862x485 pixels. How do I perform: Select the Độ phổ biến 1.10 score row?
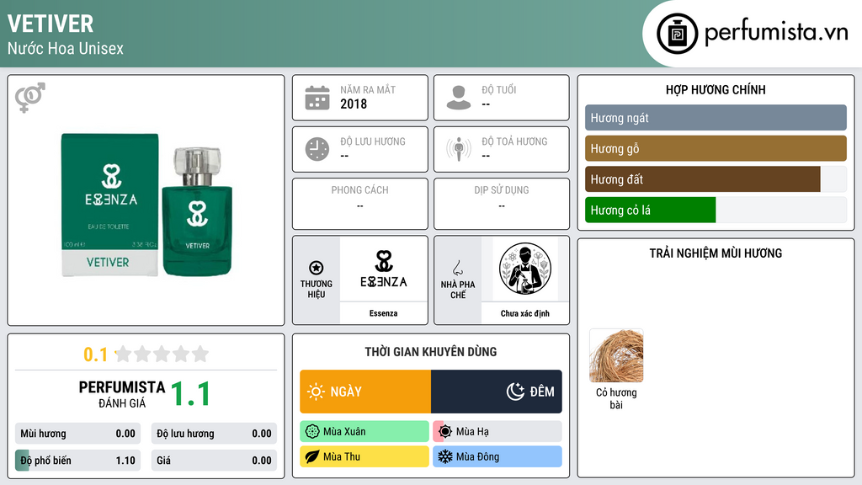(77, 461)
